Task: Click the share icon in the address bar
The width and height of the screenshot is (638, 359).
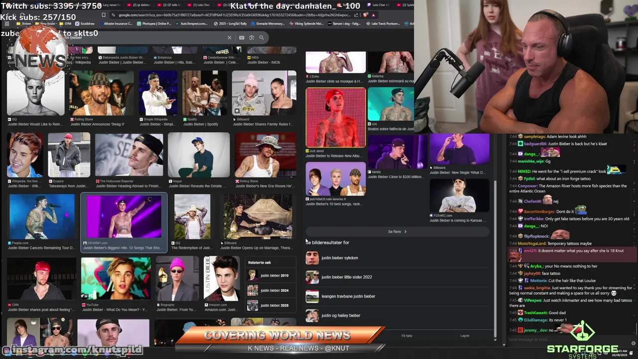Action: pos(357,15)
